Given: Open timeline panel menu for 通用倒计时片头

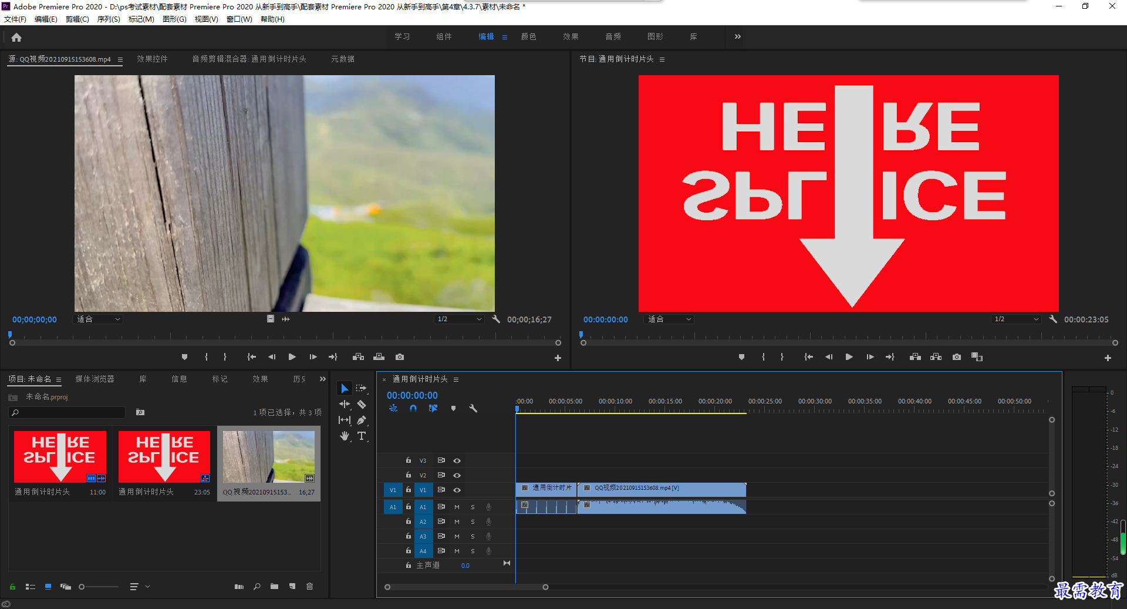Looking at the screenshot, I should (x=456, y=379).
